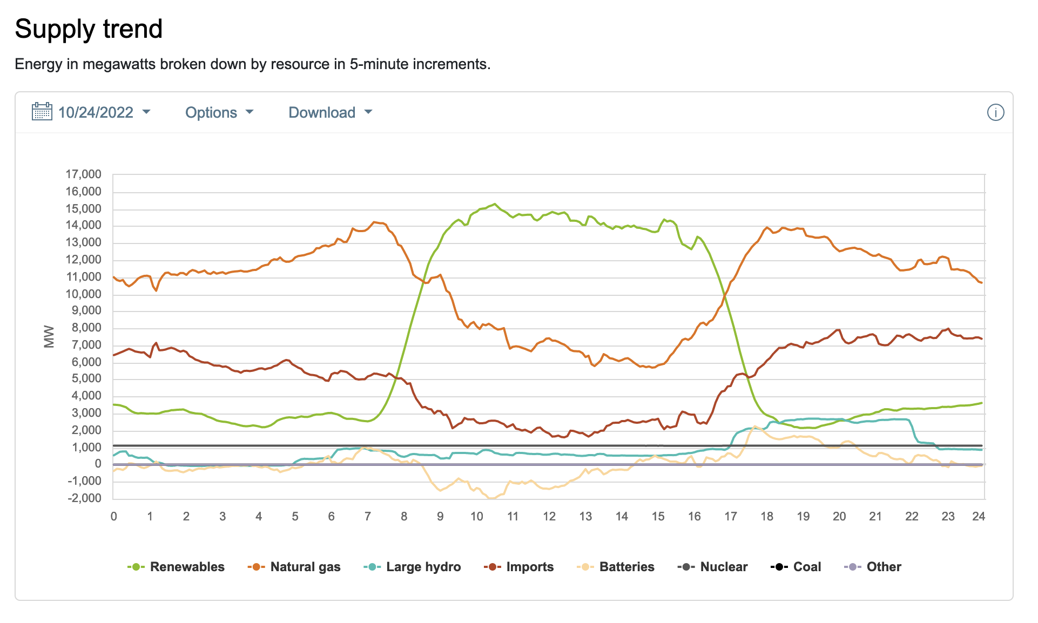
Task: Click the Imports dark red legend marker
Action: click(492, 567)
